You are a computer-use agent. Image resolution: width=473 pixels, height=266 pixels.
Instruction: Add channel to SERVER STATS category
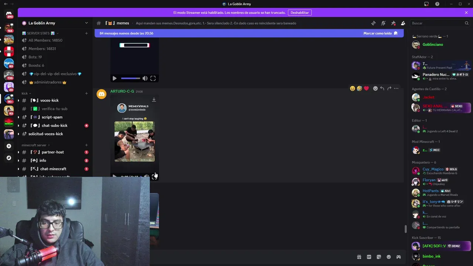tap(86, 33)
